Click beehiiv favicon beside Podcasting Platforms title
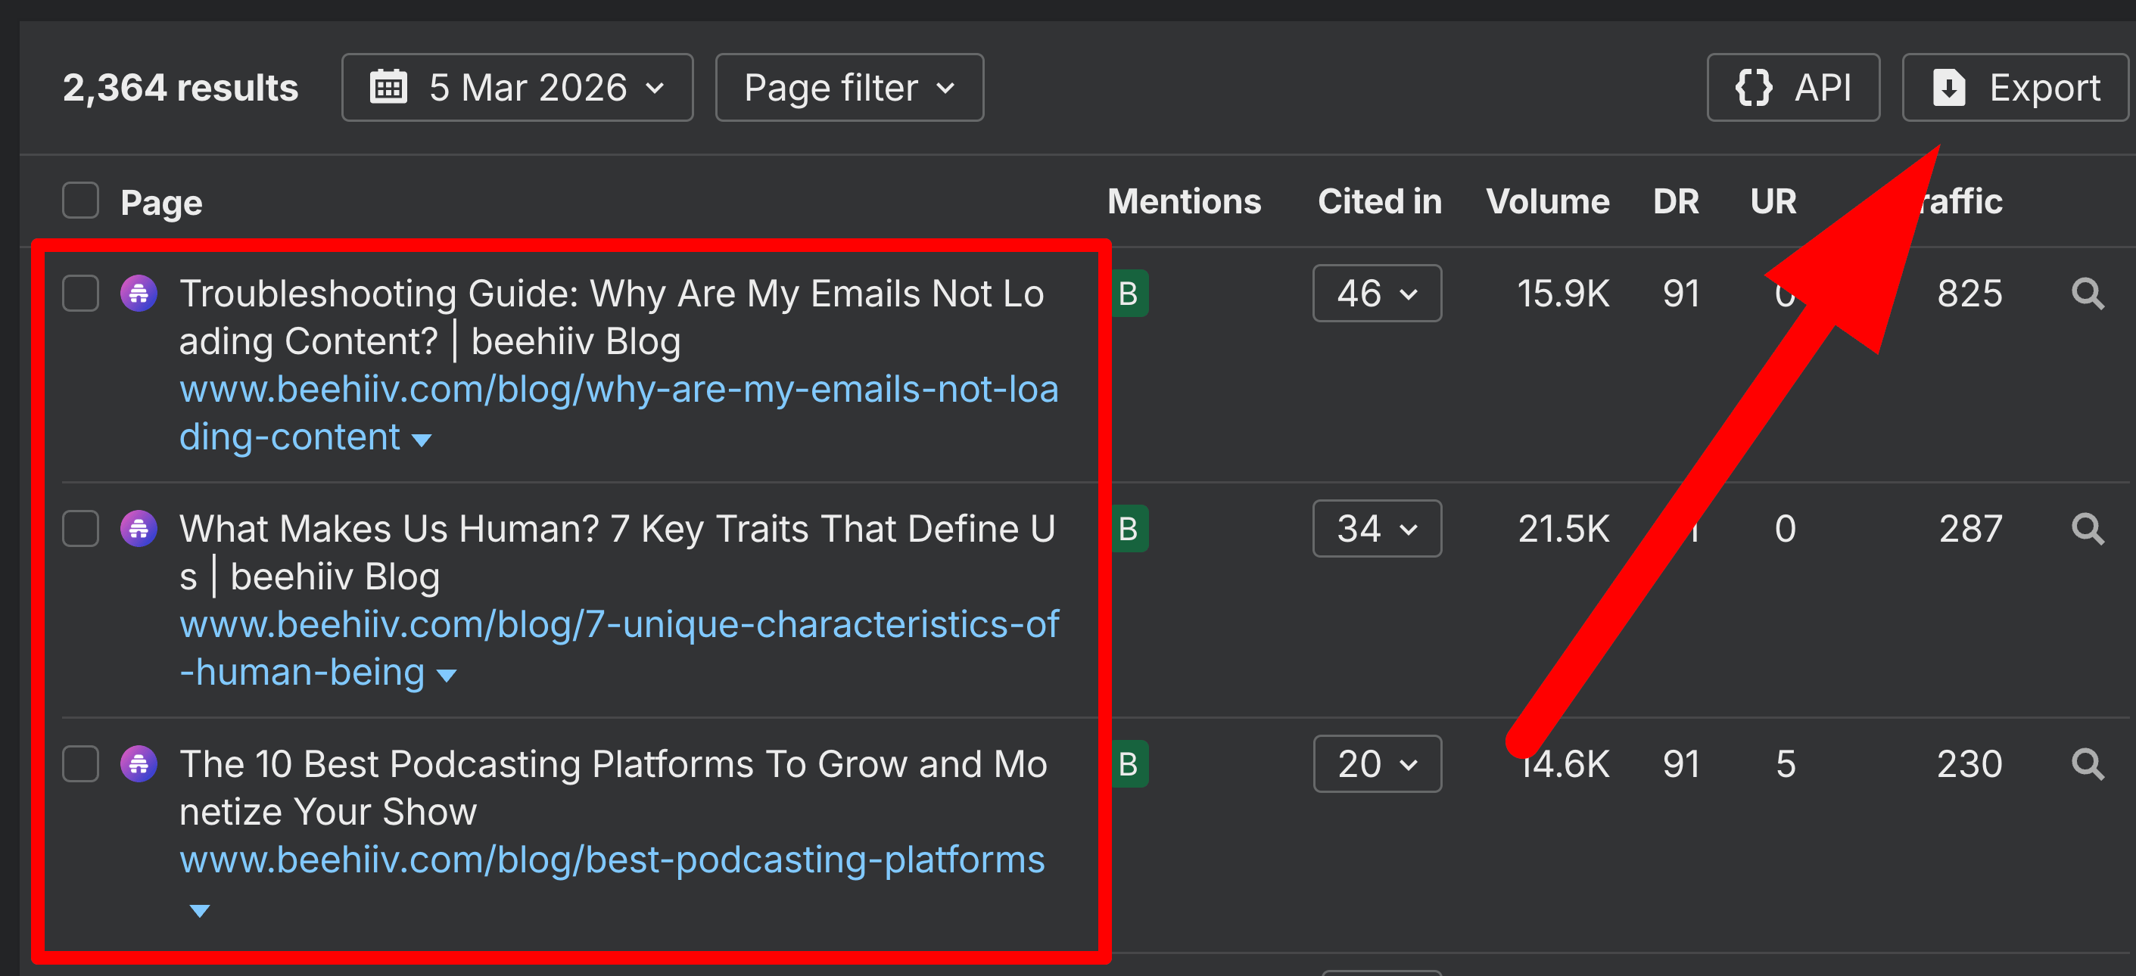The width and height of the screenshot is (2136, 976). [139, 764]
